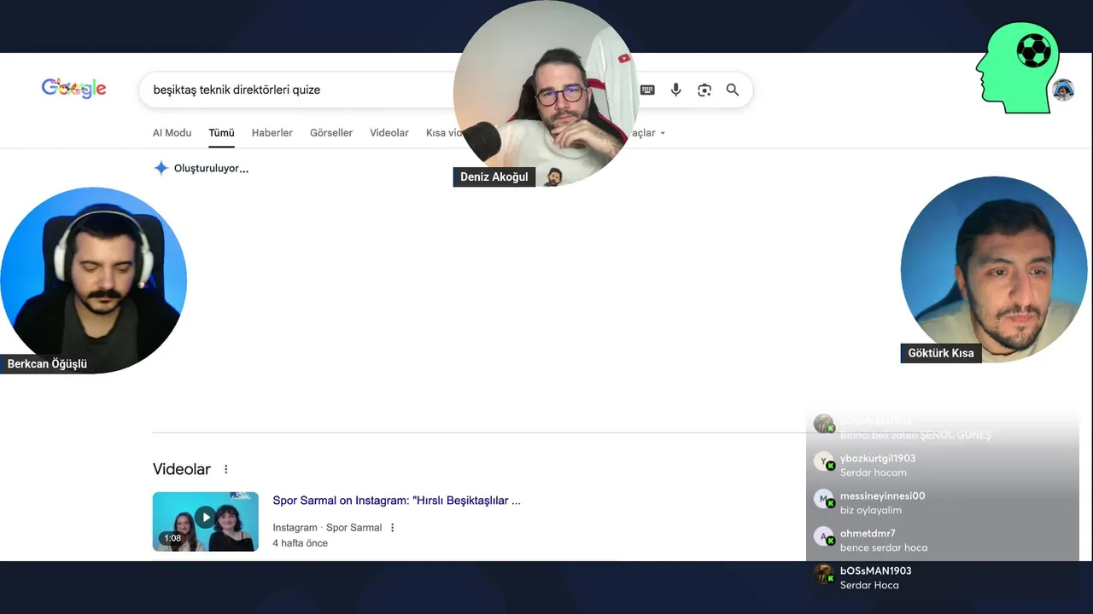Image resolution: width=1093 pixels, height=614 pixels.
Task: Switch to the Haberler tab
Action: 272,133
